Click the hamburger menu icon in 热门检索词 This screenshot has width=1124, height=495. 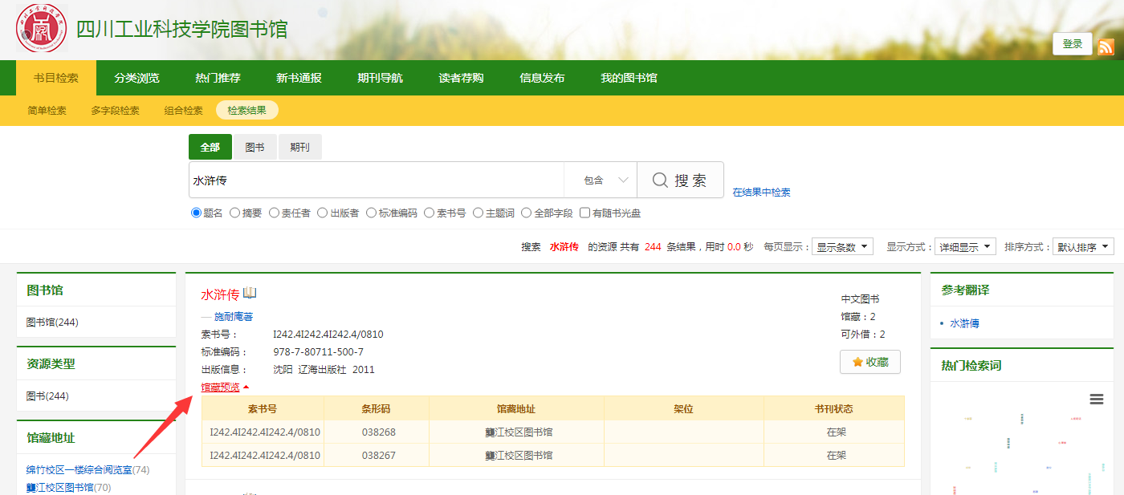tap(1096, 400)
